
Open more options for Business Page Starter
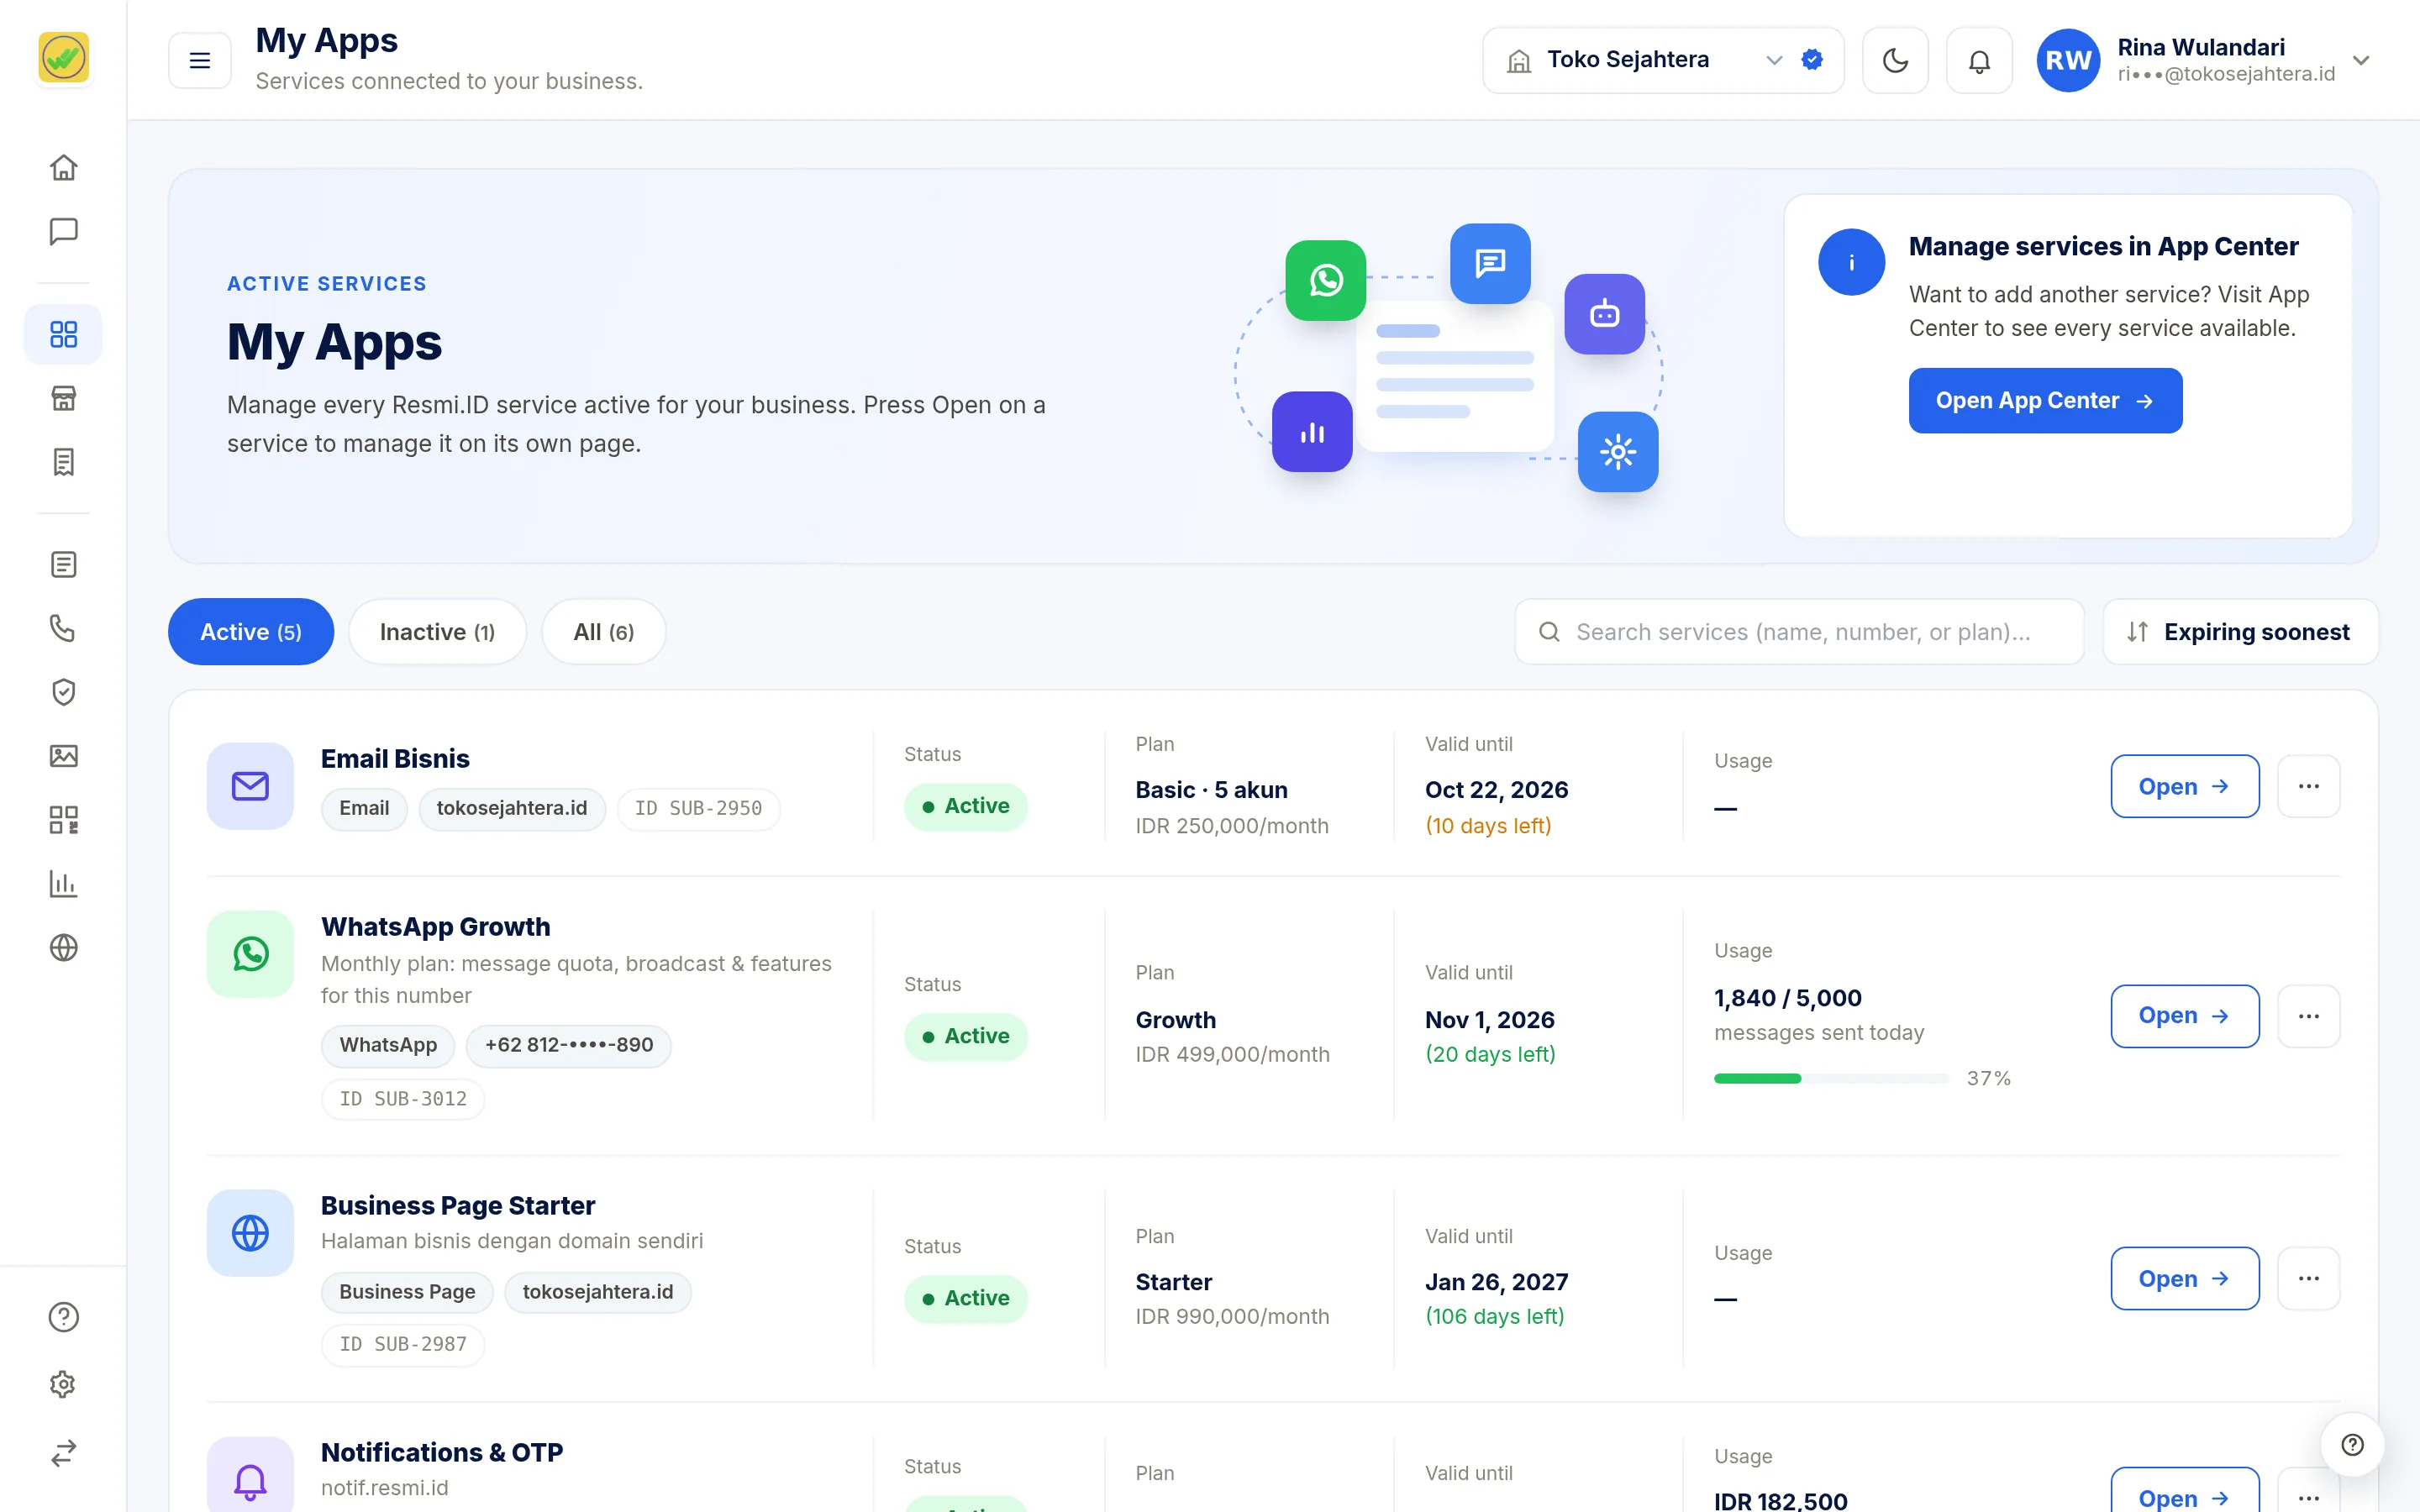click(2308, 1278)
